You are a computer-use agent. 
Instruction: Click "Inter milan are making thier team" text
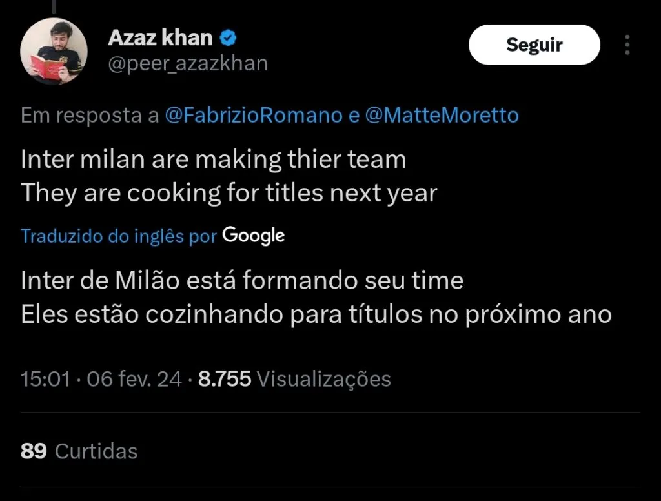pyautogui.click(x=213, y=159)
